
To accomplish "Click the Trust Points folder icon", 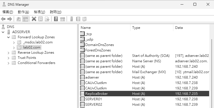I will [14, 58].
